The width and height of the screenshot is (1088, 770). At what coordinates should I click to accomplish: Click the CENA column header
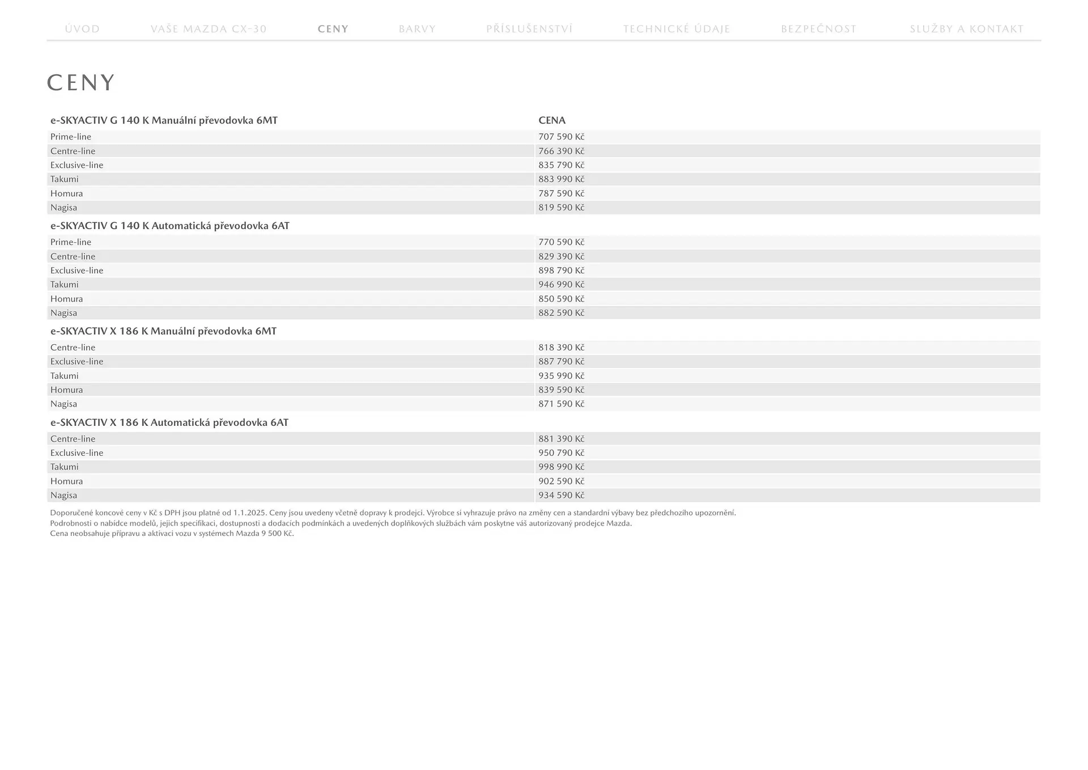(551, 120)
